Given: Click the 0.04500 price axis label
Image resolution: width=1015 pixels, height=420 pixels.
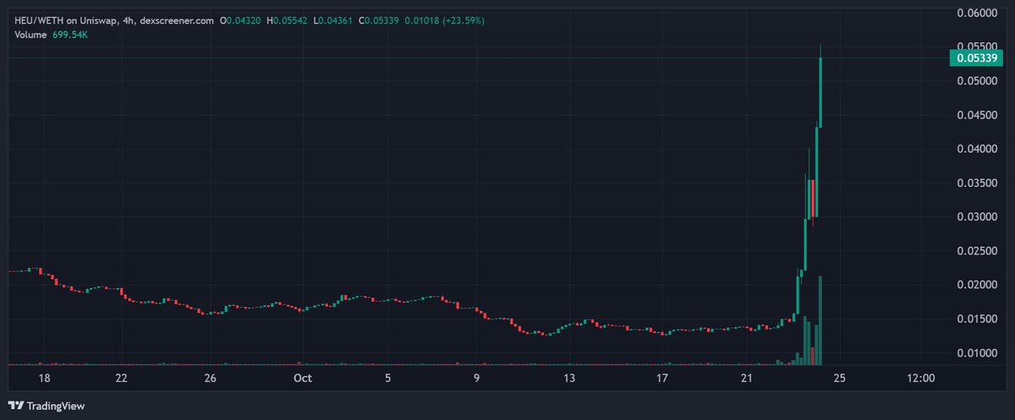Looking at the screenshot, I should (976, 116).
